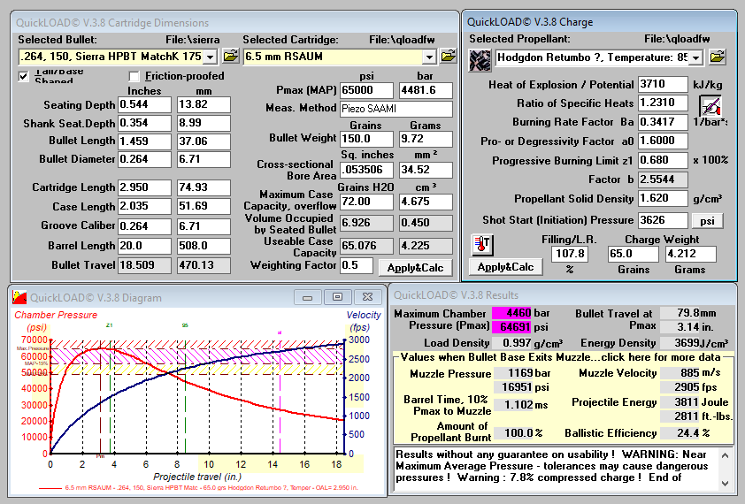
Task: Maximize the Diagram window
Action: (337, 297)
